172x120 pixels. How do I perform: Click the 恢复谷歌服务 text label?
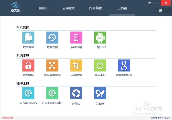124,75
